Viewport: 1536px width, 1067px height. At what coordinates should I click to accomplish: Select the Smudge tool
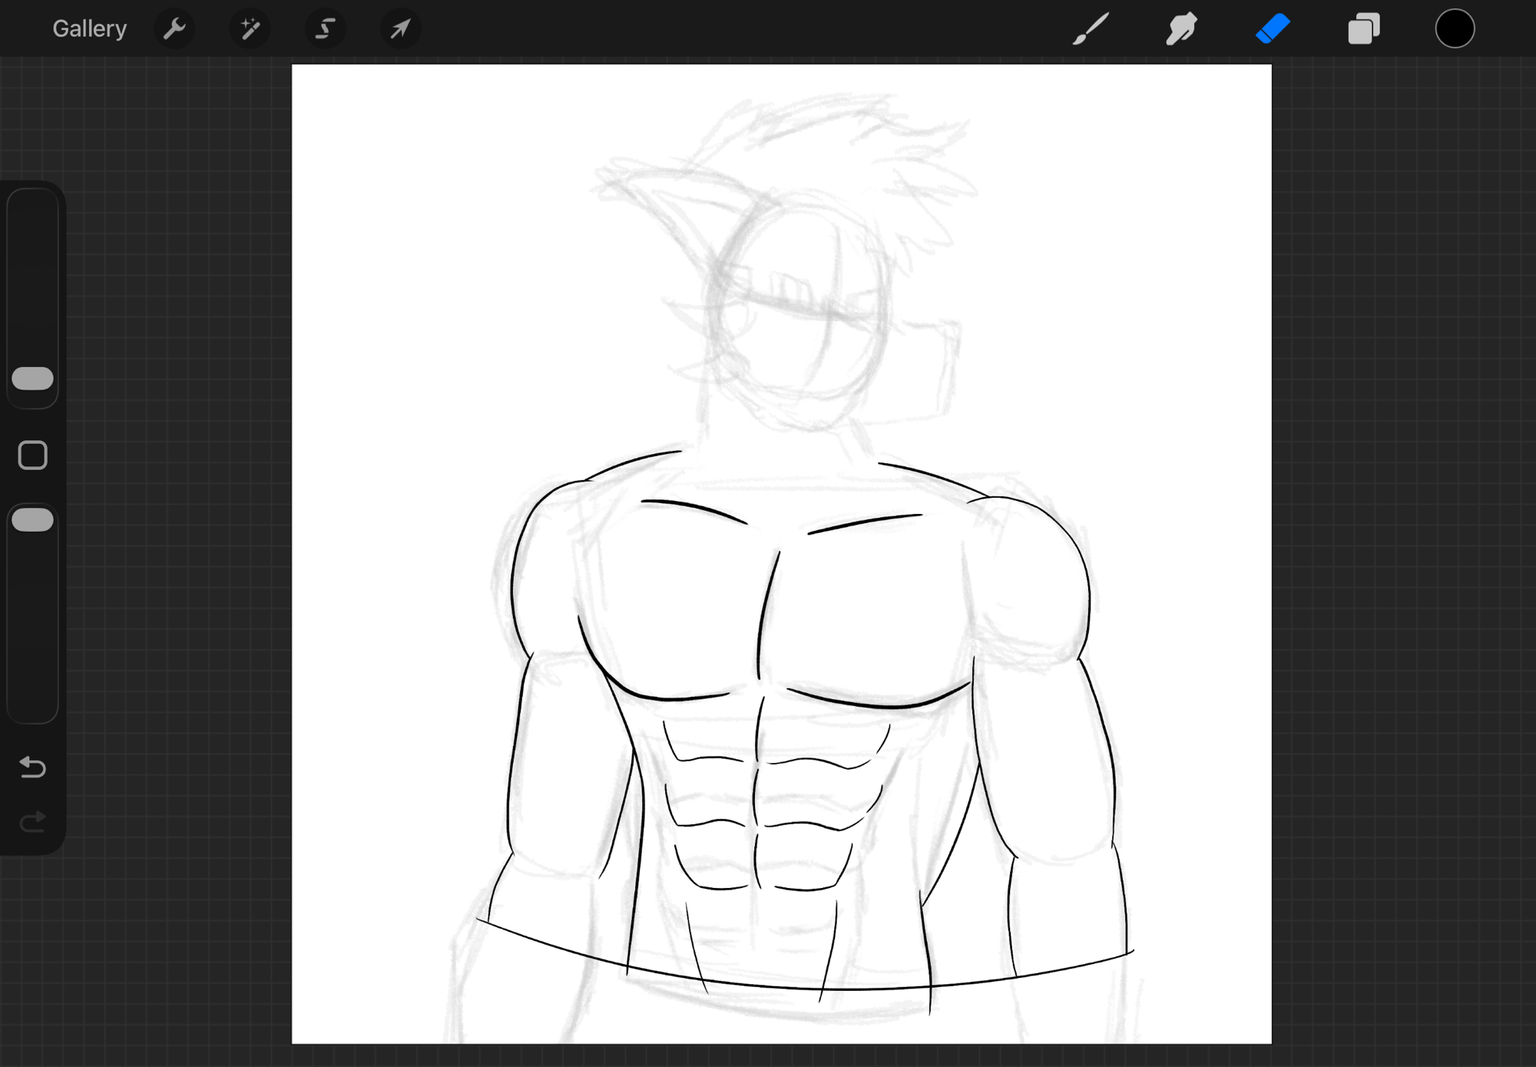click(1181, 29)
